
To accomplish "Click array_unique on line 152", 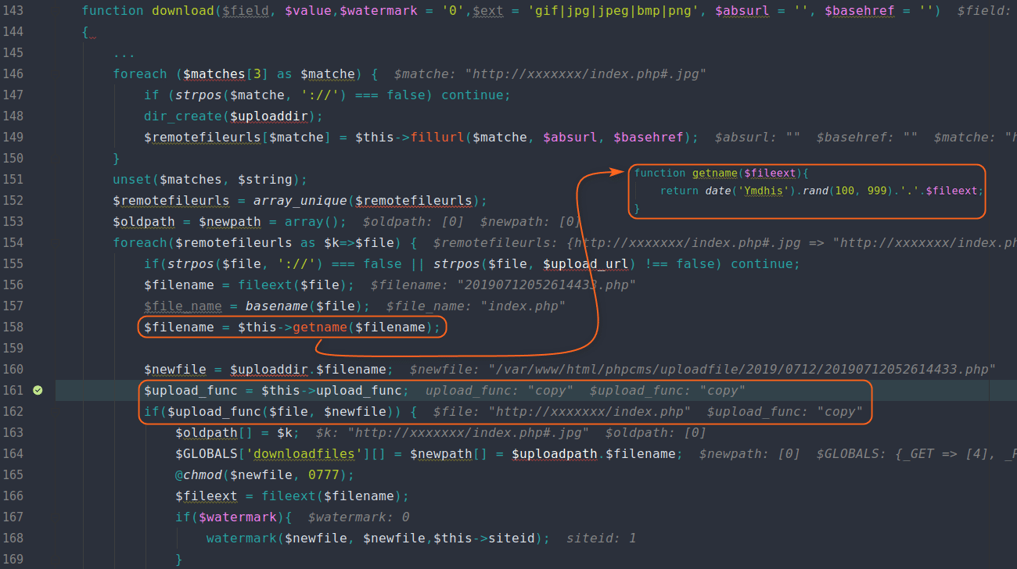I will (300, 201).
